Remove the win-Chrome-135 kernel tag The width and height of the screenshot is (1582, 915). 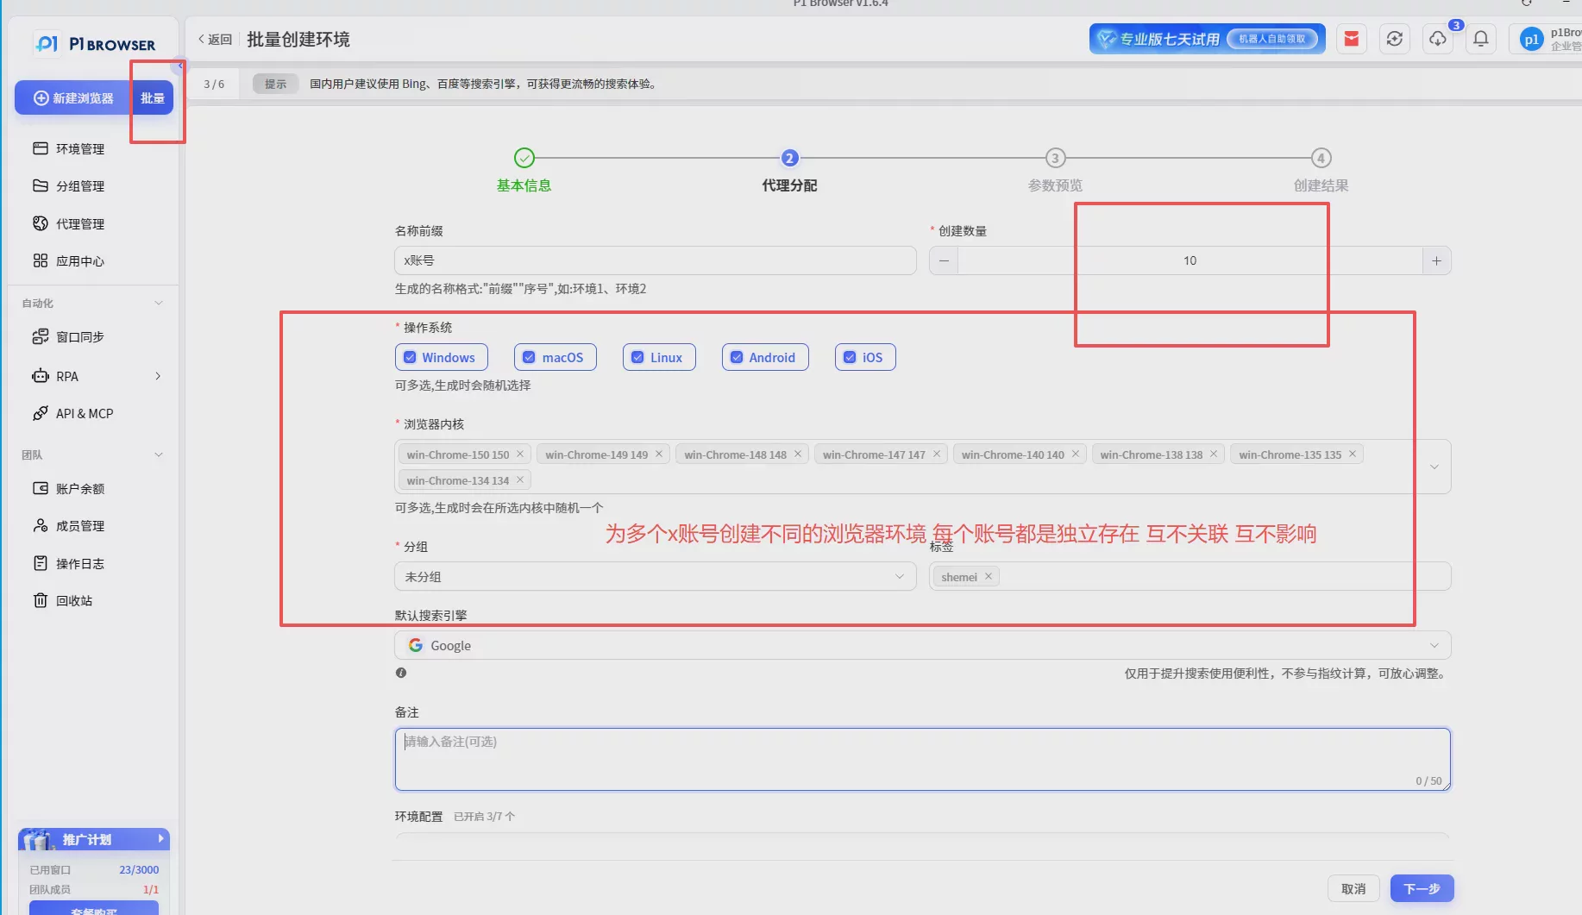click(x=1353, y=454)
